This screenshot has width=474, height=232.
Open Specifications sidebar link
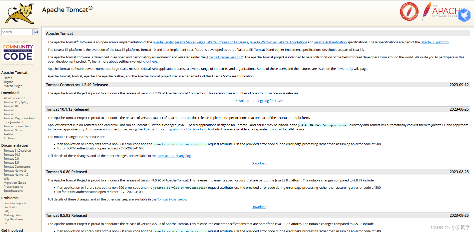pyautogui.click(x=13, y=191)
